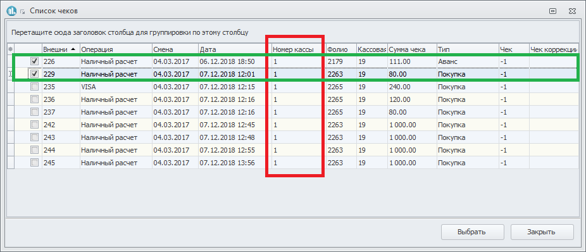Click date 07.12.2018 12:55
The width and height of the screenshot is (586, 252).
[227, 150]
